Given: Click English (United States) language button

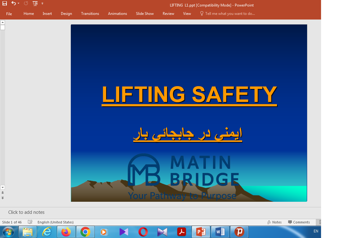Looking at the screenshot, I should 56,222.
